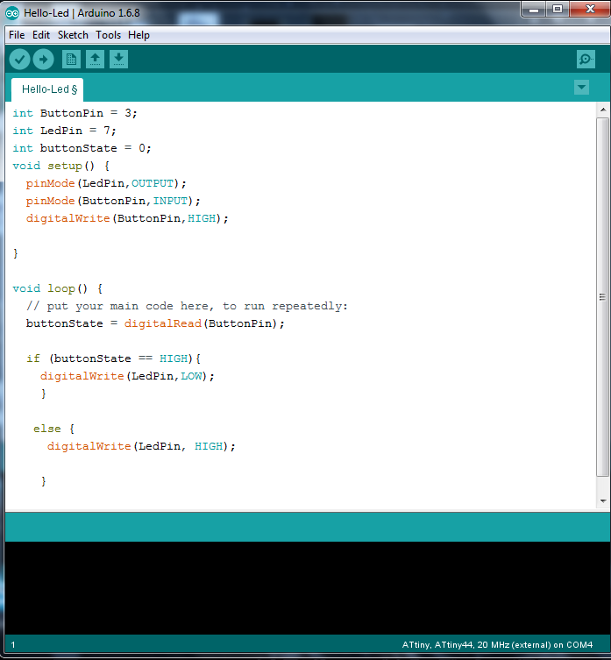This screenshot has height=660, width=611.
Task: Click the black console output area
Action: 307,588
